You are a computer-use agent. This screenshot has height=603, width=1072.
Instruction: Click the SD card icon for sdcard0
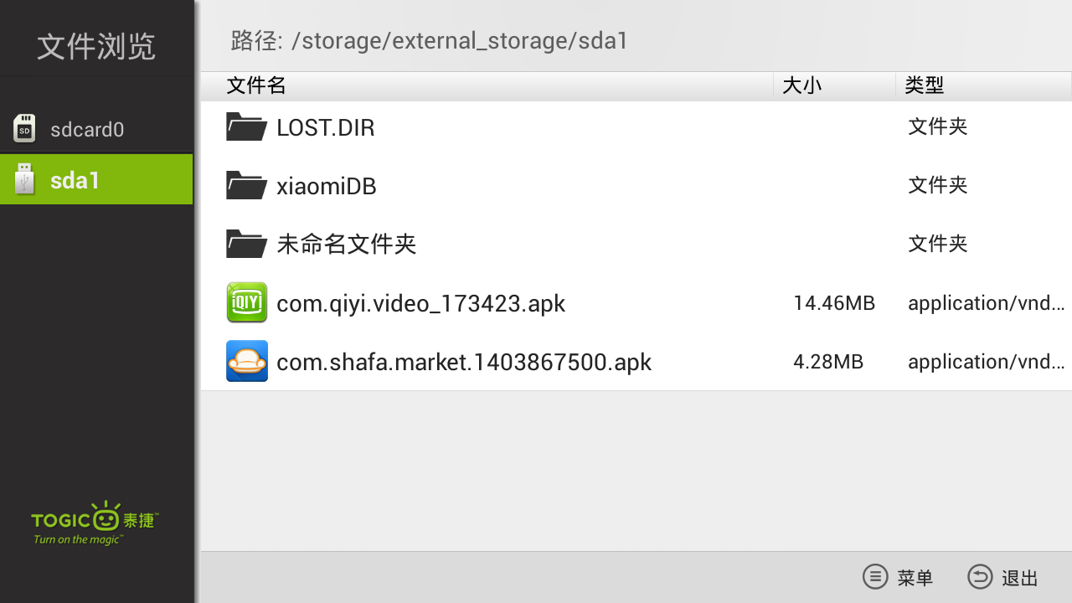[x=24, y=129]
